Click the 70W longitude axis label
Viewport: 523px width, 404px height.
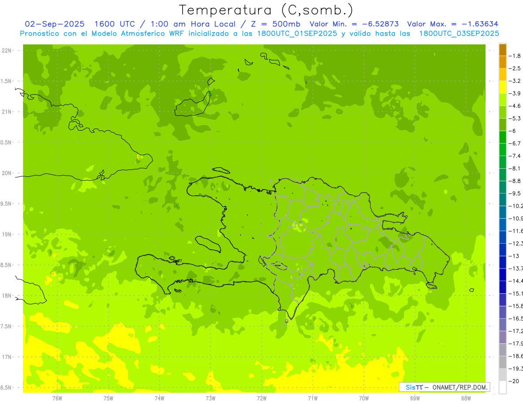click(x=364, y=398)
